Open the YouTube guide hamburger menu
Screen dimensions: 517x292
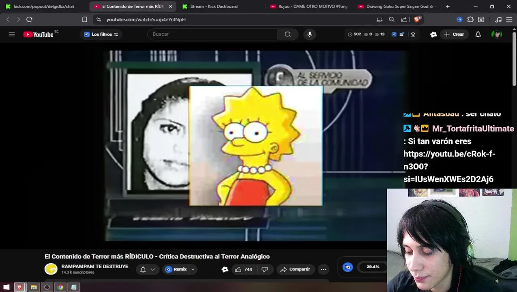12,34
